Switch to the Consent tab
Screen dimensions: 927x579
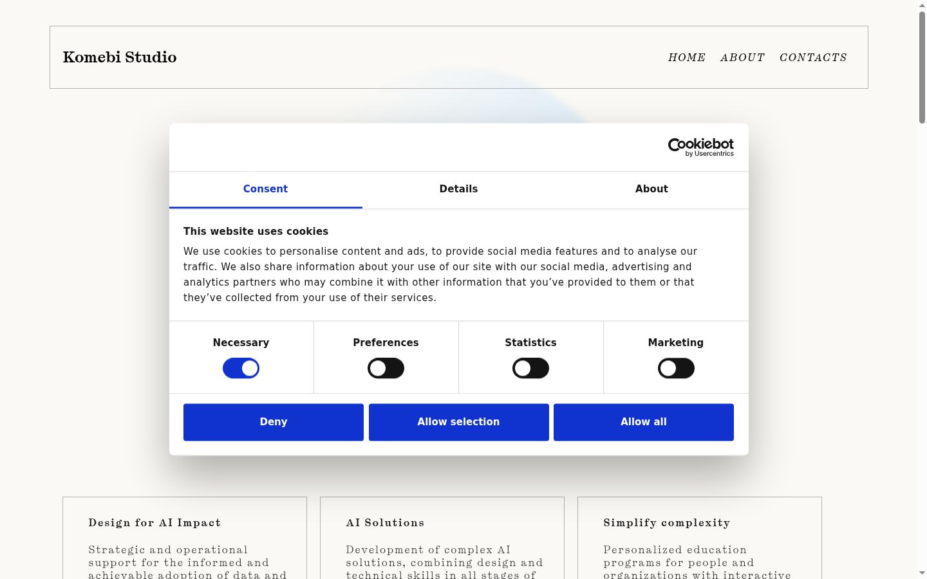(x=265, y=189)
